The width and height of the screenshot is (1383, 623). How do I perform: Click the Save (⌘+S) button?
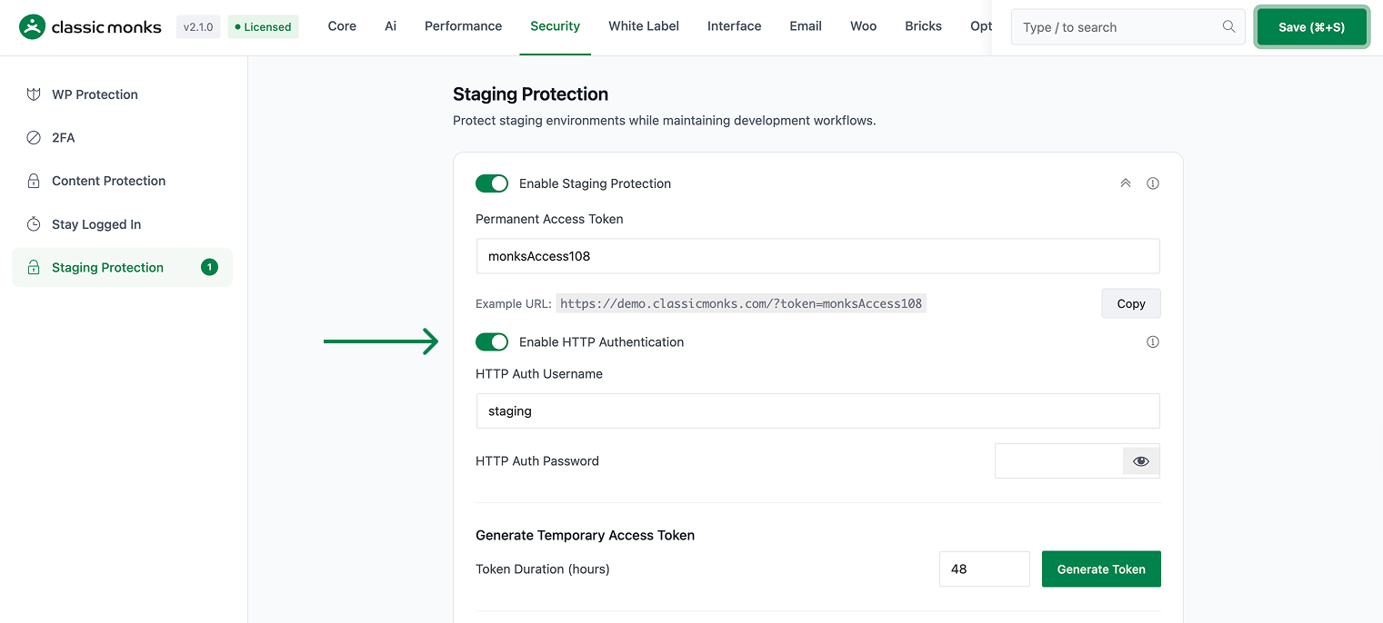[x=1311, y=27]
